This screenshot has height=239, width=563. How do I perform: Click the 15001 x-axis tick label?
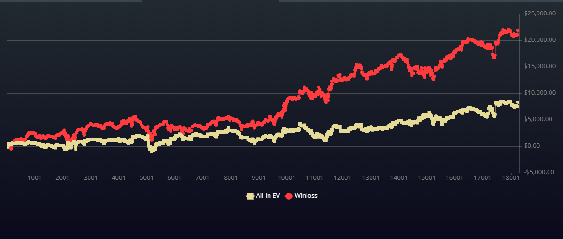427,177
